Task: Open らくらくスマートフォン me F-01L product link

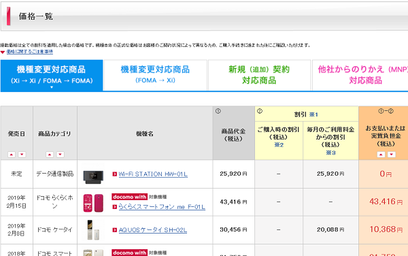Action: [x=162, y=207]
